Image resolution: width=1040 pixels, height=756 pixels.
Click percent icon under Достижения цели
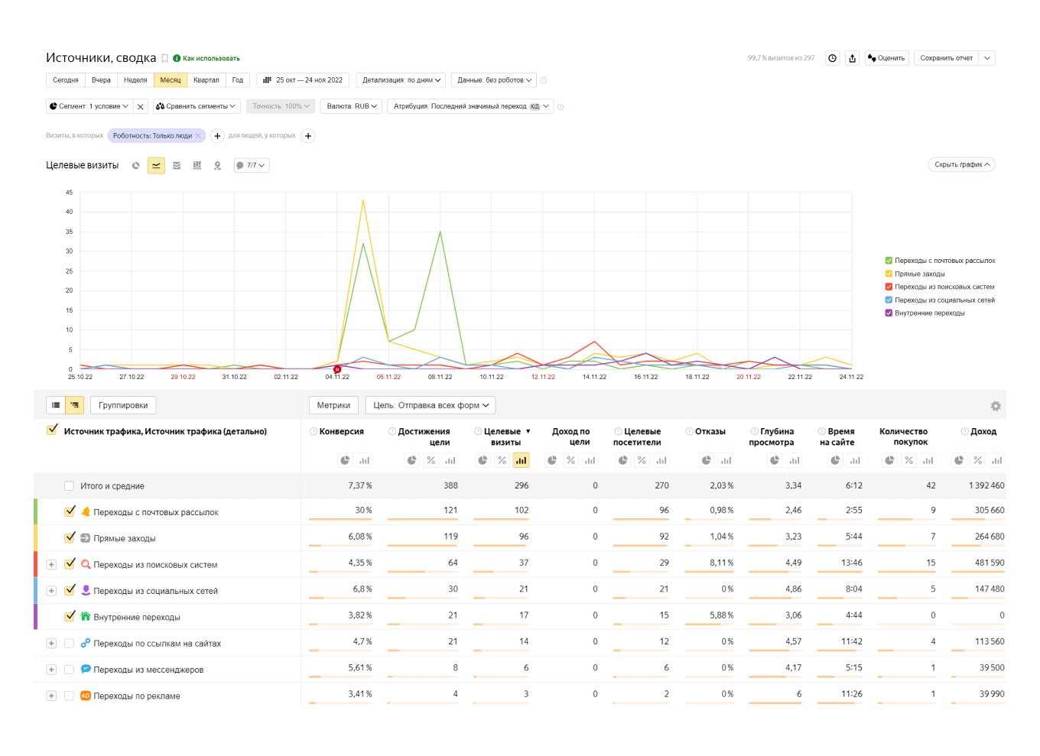tap(431, 460)
